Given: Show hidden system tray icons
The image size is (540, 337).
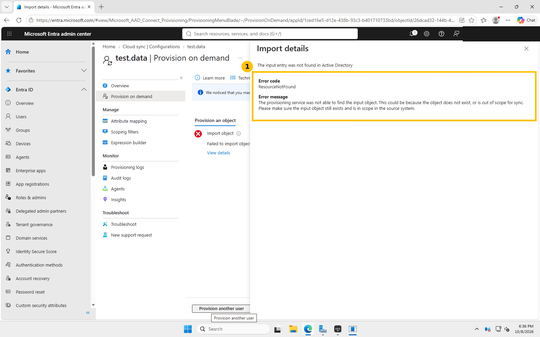Looking at the screenshot, I should click(477, 329).
